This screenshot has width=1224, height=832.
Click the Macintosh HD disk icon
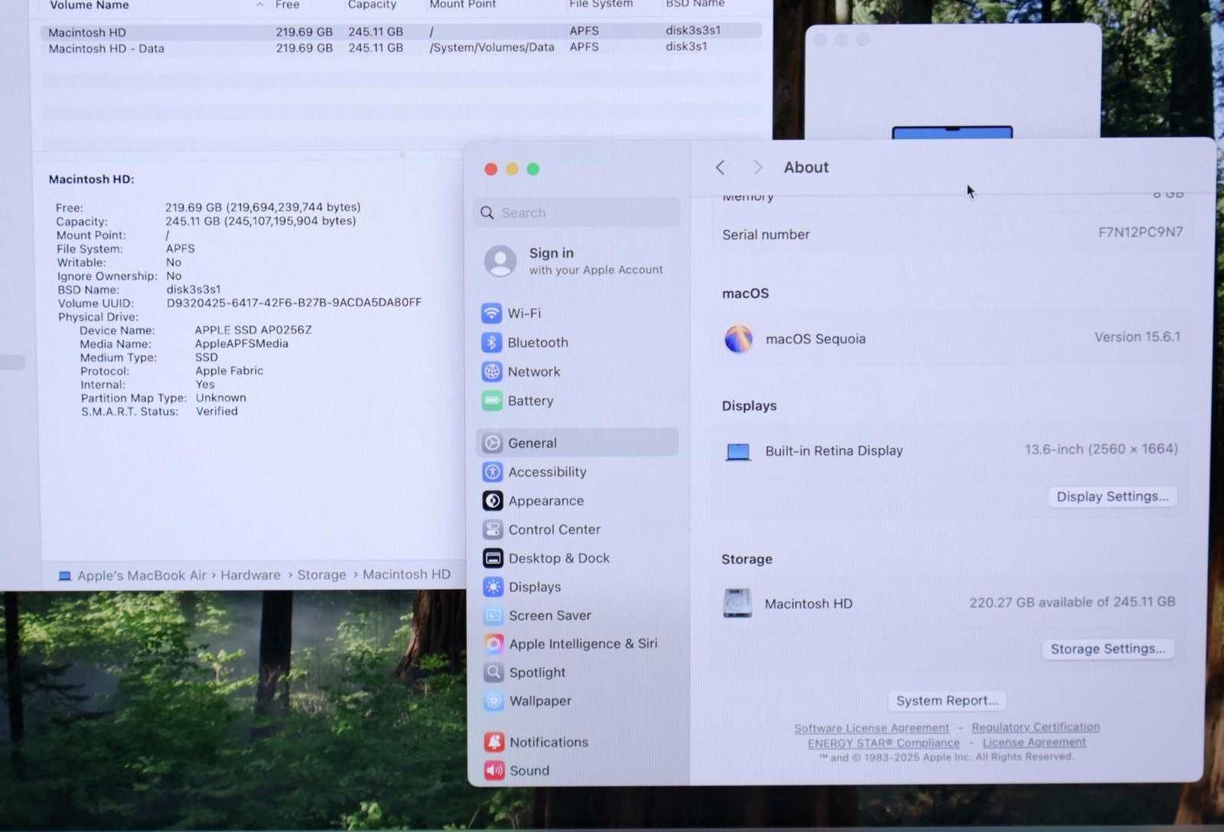pos(737,603)
